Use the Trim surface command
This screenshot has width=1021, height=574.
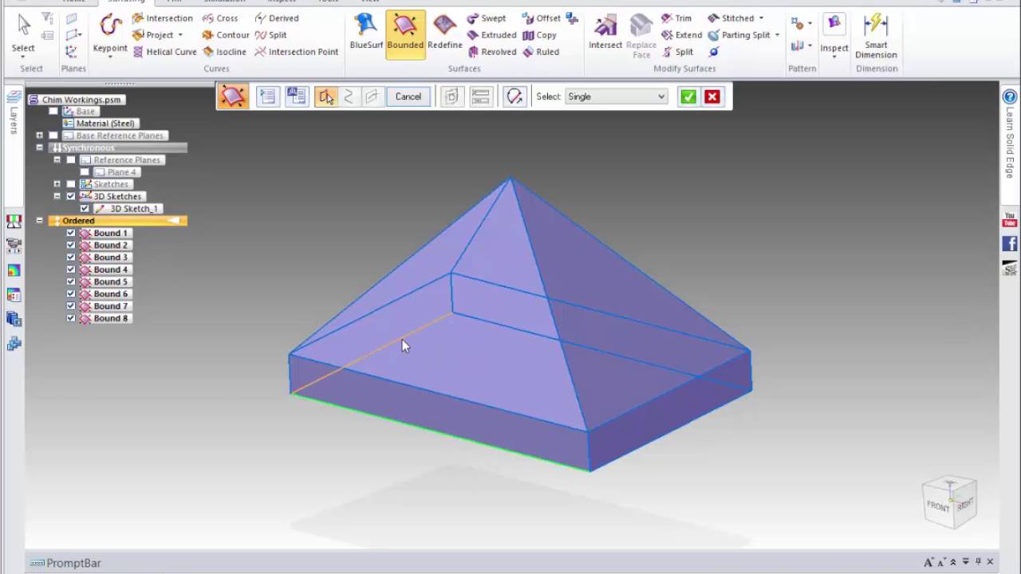click(x=676, y=18)
